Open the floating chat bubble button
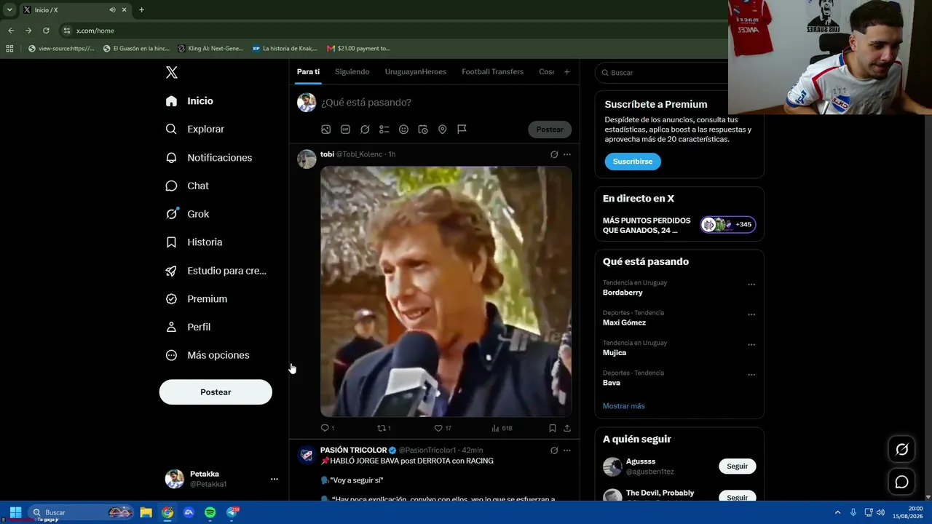 coord(901,482)
